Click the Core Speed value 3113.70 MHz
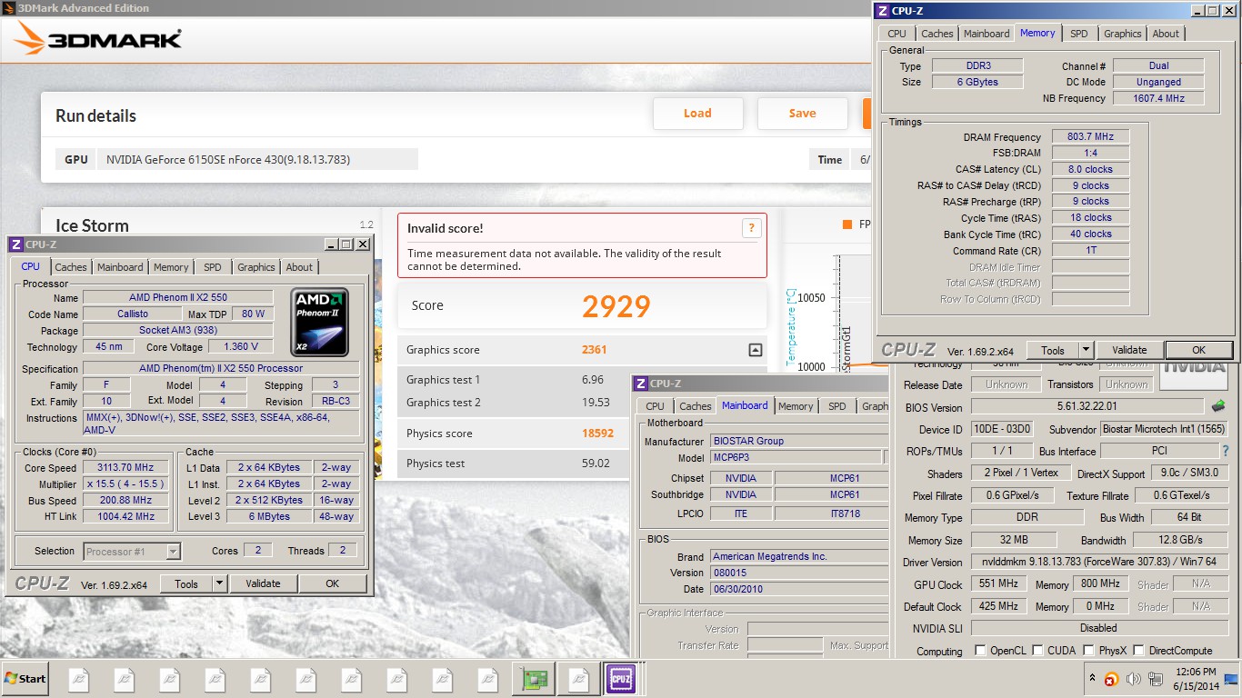Screen dimensions: 1242x698 [x=125, y=468]
